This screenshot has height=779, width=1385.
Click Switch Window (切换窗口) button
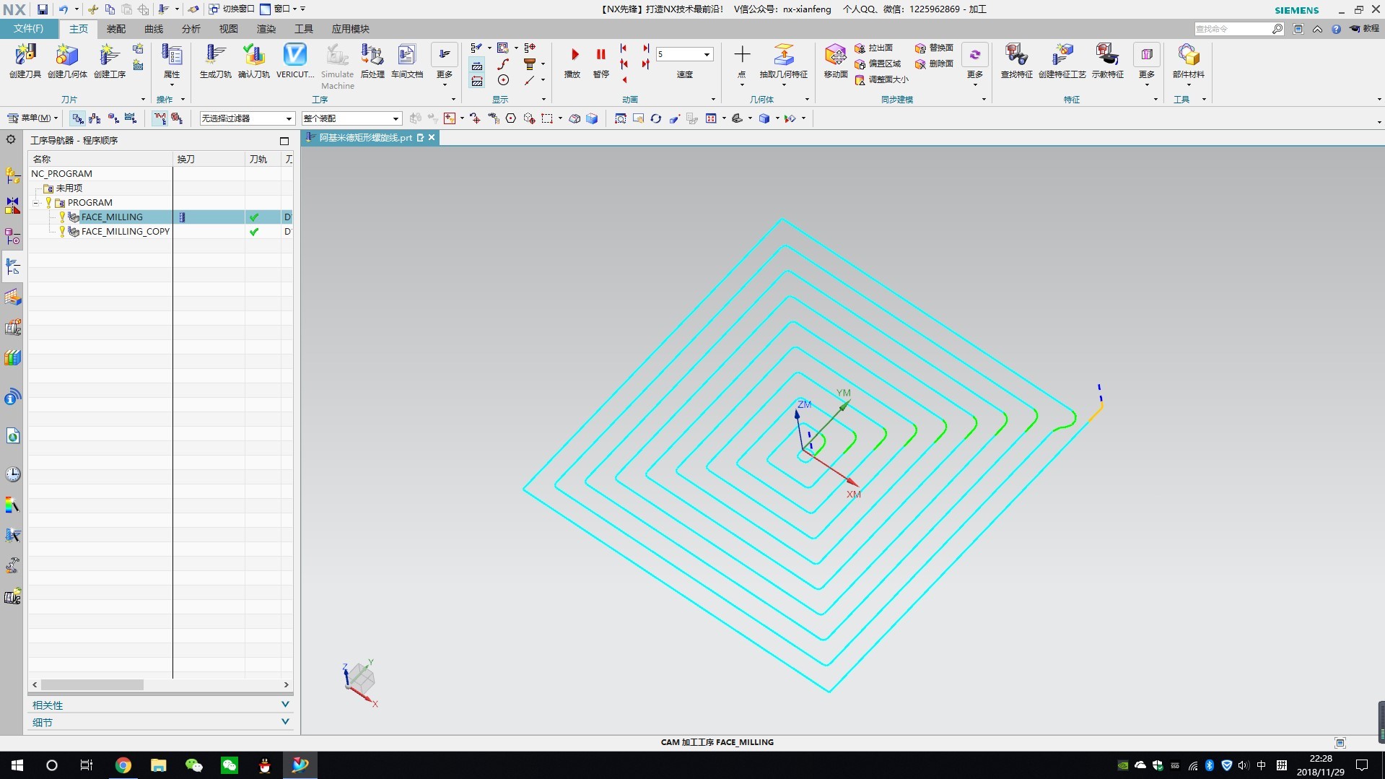point(232,9)
